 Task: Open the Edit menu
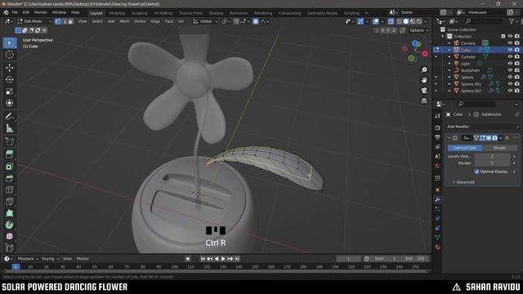(x=26, y=13)
